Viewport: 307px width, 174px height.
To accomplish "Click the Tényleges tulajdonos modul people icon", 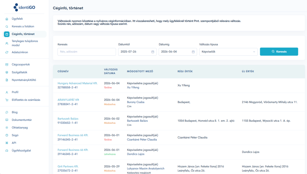I will (x=7, y=43).
